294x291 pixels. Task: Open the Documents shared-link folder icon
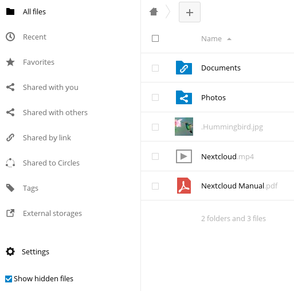[x=184, y=68]
